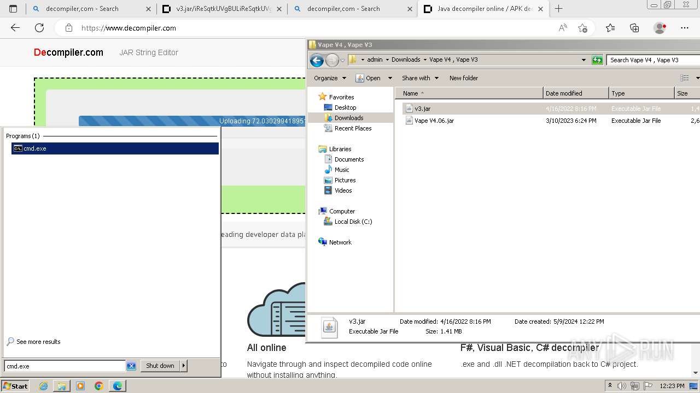Open the JAR String Editor link
This screenshot has width=700, height=393.
coord(149,52)
